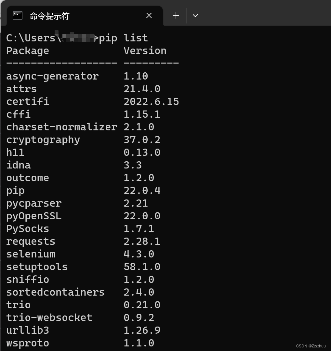This screenshot has height=351, width=331.
Task: Select the 命令提示符 tab
Action: (x=65, y=15)
